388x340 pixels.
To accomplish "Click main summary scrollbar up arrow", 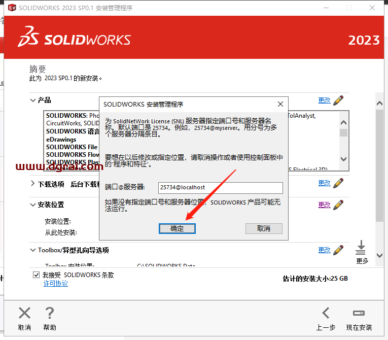I will click(379, 104).
